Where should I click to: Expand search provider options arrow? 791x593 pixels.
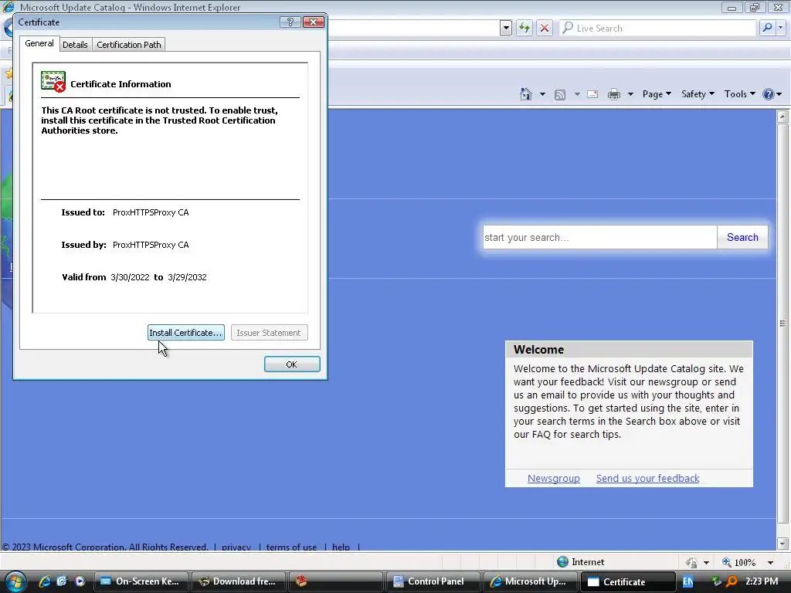tap(780, 29)
